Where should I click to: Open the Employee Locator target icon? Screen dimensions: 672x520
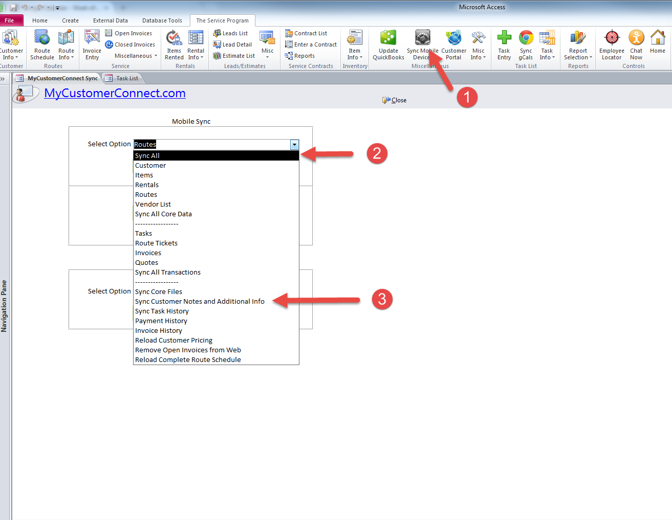(x=612, y=44)
